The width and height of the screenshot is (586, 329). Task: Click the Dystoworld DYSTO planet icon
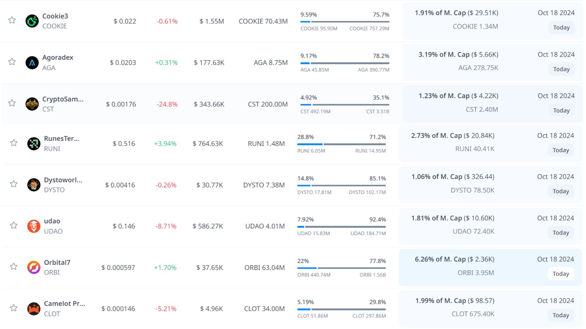tap(34, 185)
